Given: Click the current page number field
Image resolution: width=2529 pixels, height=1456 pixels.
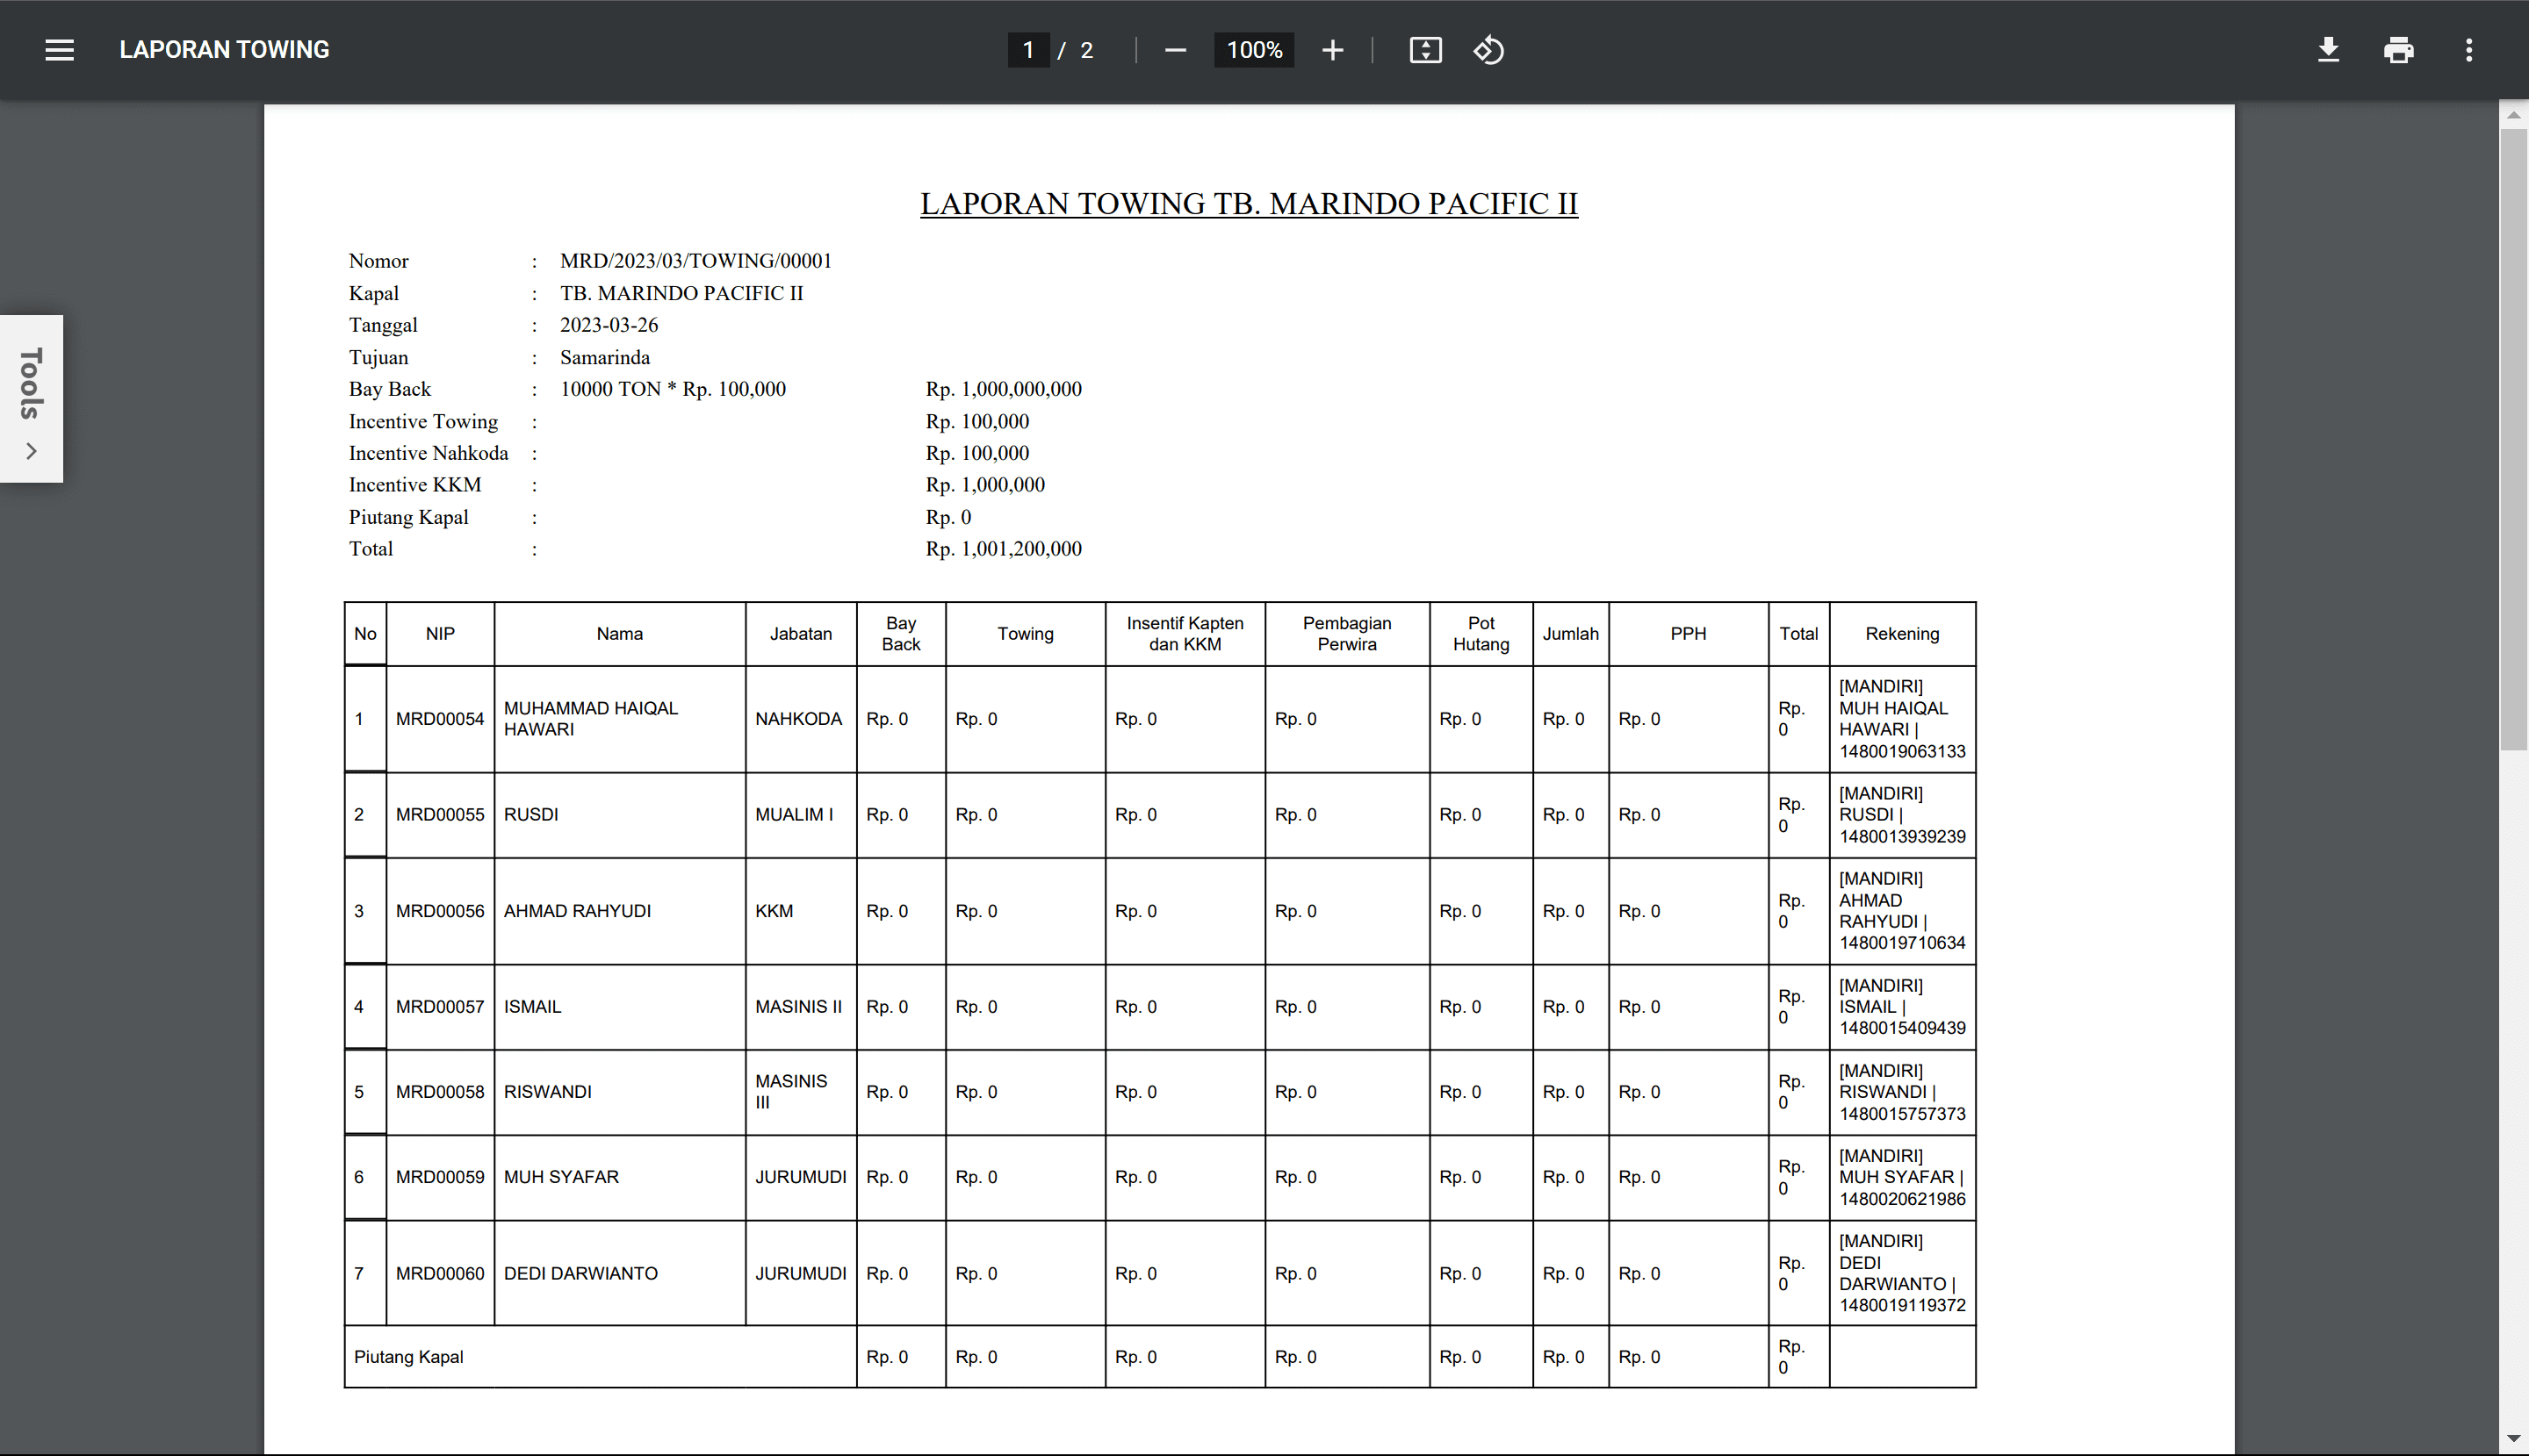Looking at the screenshot, I should point(1027,50).
